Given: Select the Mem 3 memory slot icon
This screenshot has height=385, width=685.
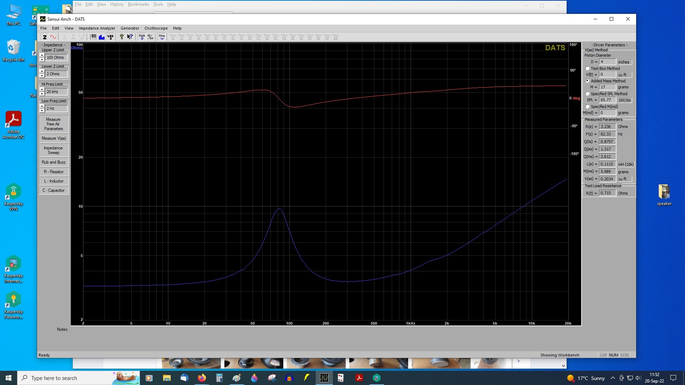Looking at the screenshot, I should [x=190, y=37].
